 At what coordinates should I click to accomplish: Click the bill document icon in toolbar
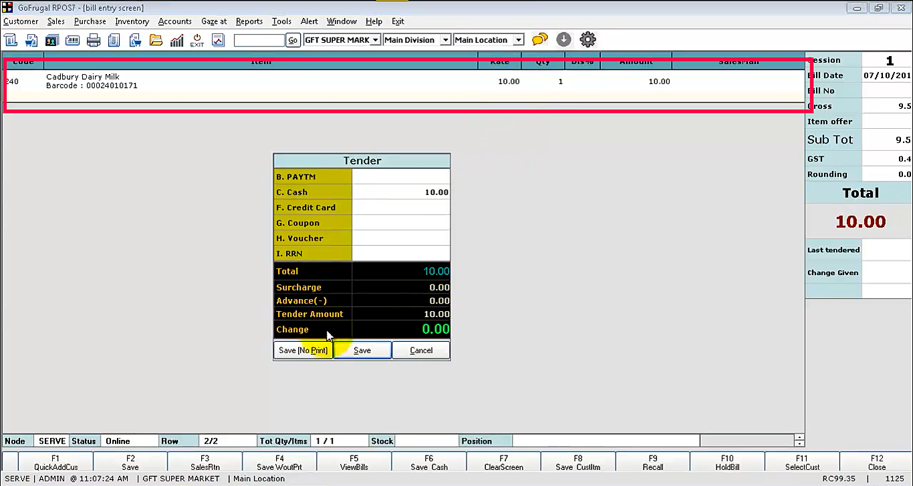pos(10,40)
